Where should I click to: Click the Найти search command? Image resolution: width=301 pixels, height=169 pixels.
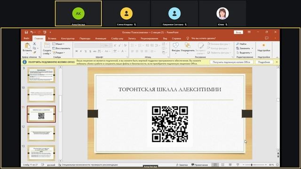coord(241,44)
